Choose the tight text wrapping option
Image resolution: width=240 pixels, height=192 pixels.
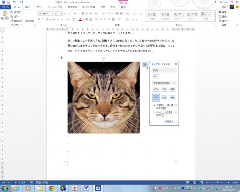pyautogui.click(x=164, y=89)
